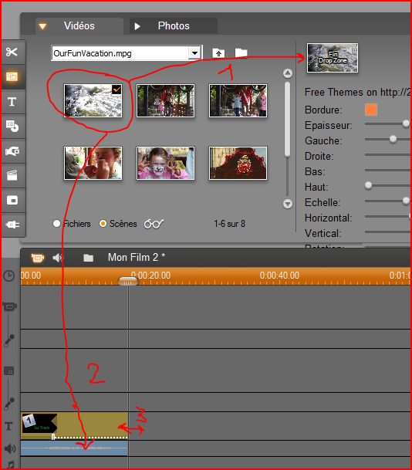Open OurFunVacation.mpg file dropdown

pos(194,53)
